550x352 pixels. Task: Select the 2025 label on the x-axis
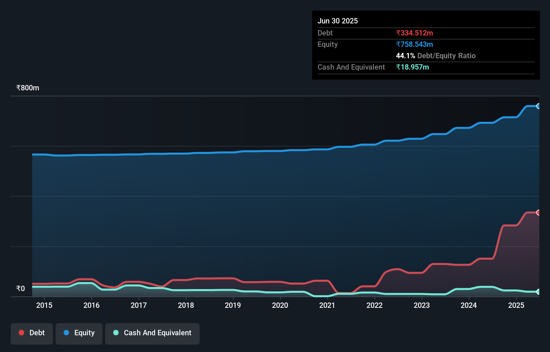(516, 305)
